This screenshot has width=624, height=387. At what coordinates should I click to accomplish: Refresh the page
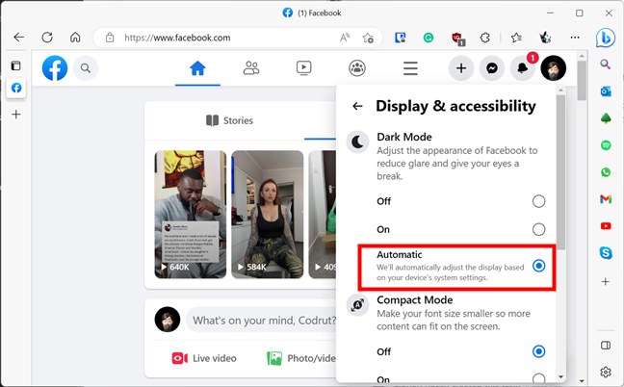click(x=47, y=38)
